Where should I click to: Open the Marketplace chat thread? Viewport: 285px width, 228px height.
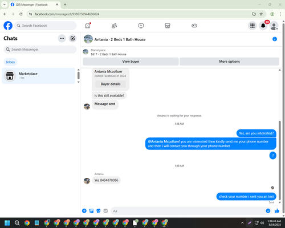point(38,76)
